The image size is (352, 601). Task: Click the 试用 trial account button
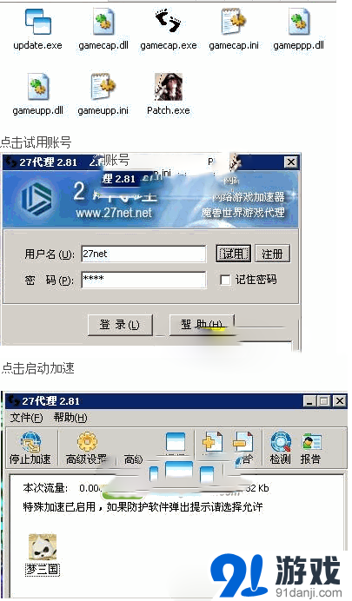233,254
